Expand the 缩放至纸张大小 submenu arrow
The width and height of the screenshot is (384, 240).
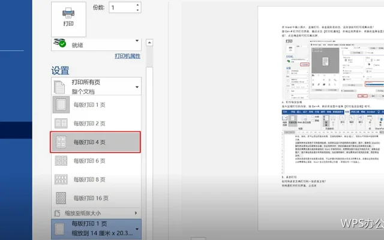(136, 213)
